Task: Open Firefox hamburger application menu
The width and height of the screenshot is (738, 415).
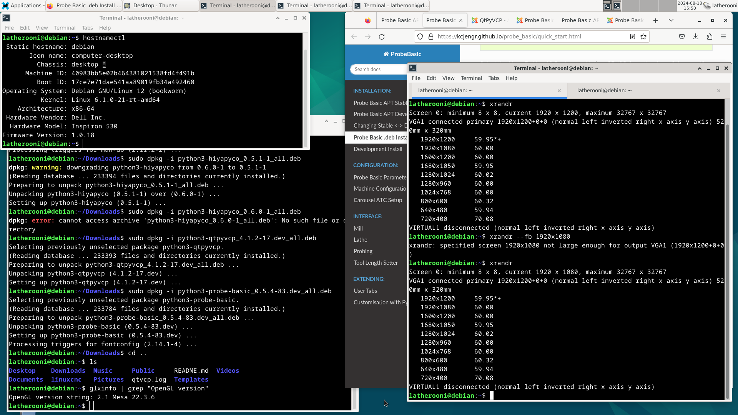Action: (x=723, y=37)
